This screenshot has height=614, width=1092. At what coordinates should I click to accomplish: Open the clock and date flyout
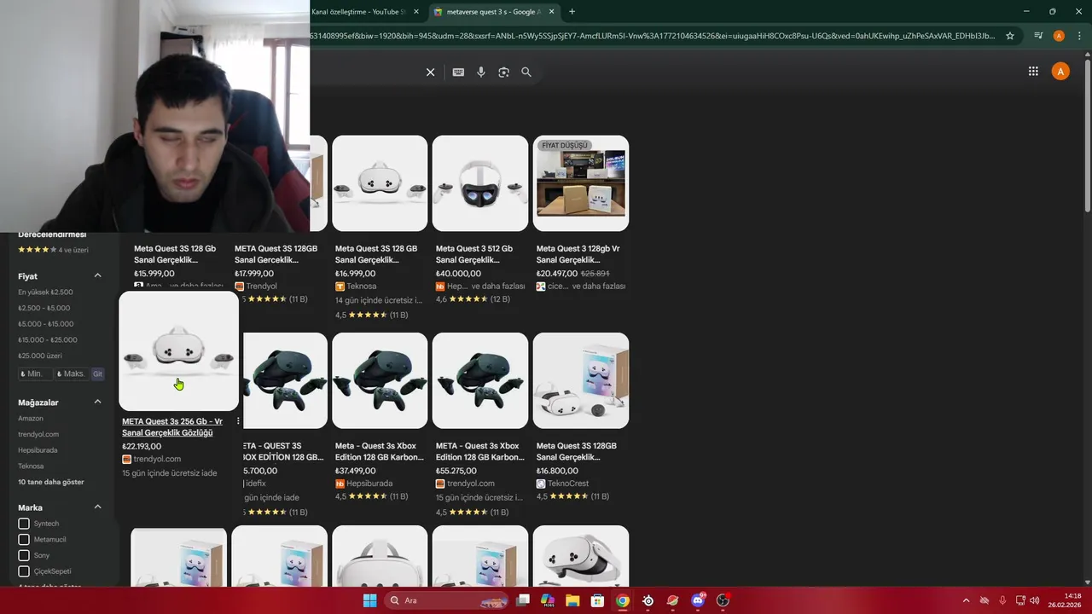point(1066,600)
